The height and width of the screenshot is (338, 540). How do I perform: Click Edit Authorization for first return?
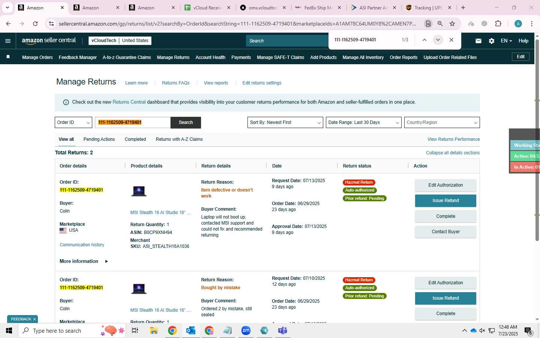[x=445, y=185]
